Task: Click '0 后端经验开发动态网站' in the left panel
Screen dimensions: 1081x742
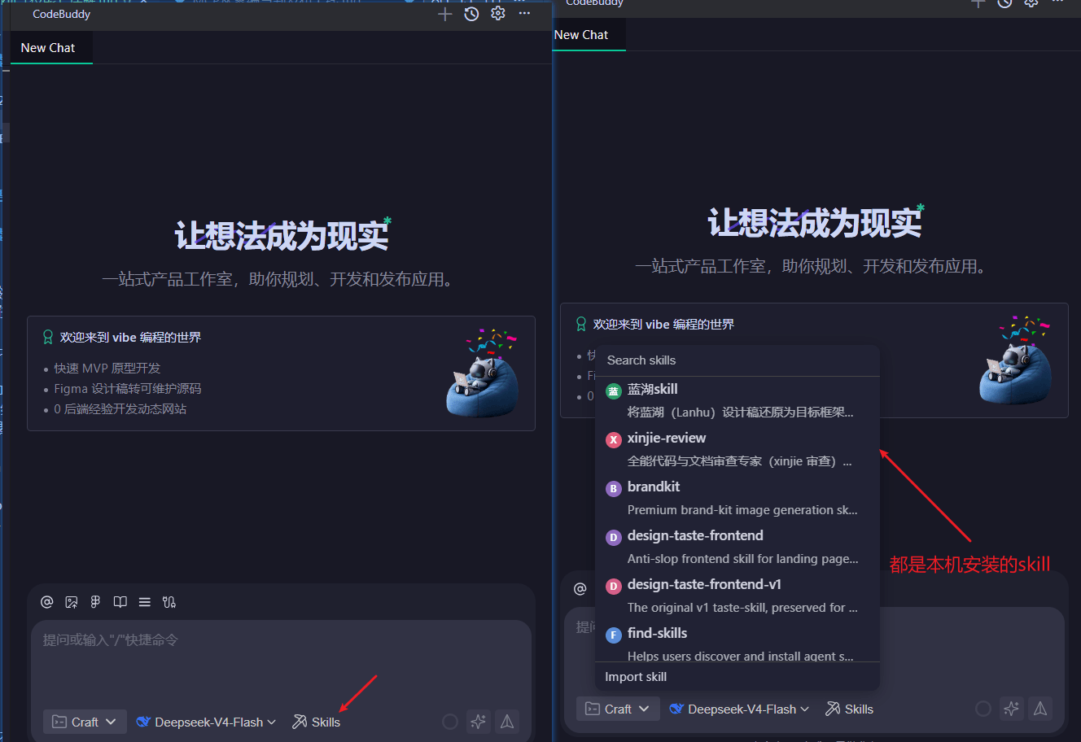Action: [x=120, y=409]
